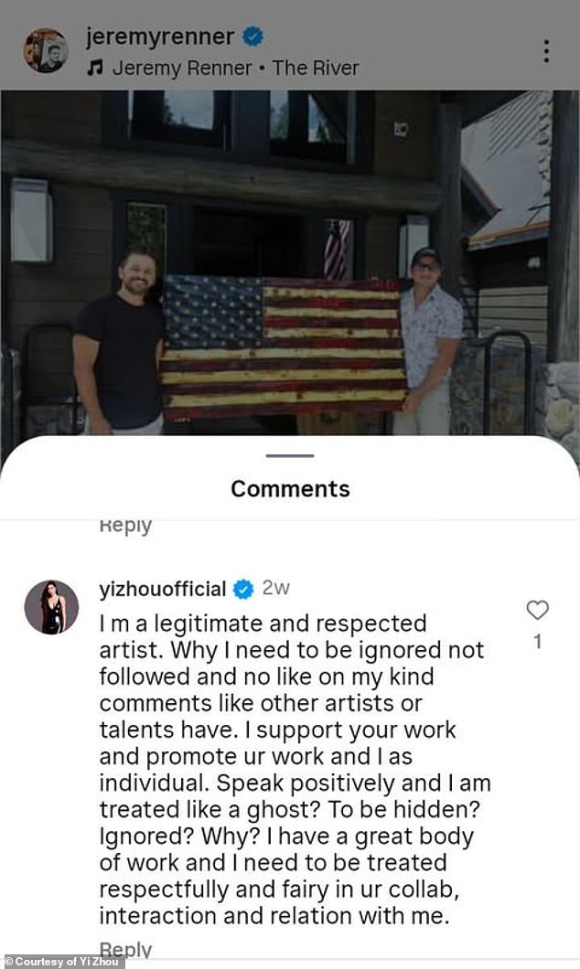Open the yizhouofficial username link
Image resolution: width=580 pixels, height=969 pixels.
(162, 589)
